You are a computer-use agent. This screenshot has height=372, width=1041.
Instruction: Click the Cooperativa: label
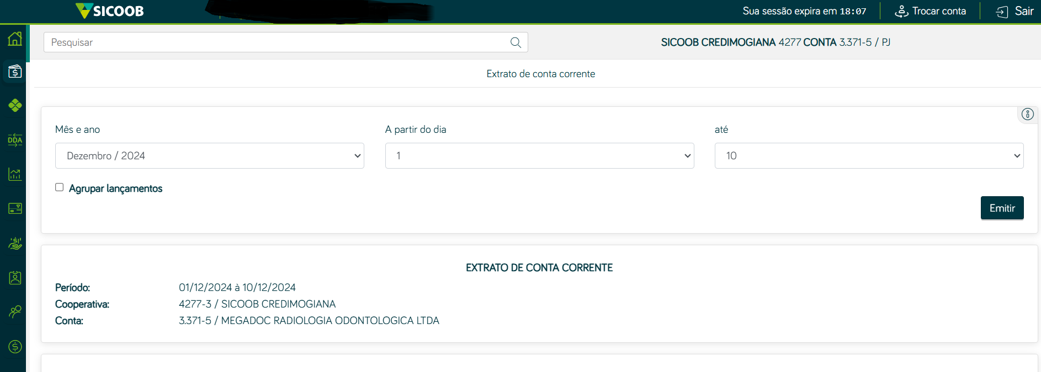point(82,304)
